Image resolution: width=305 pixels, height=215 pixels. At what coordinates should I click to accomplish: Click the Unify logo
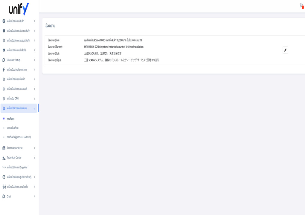[x=19, y=9]
